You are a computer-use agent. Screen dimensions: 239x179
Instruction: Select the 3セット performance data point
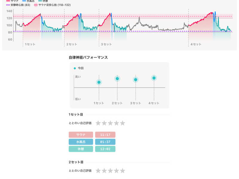(136, 80)
